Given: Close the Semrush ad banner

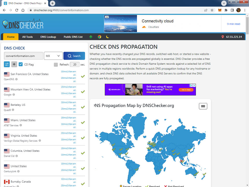Looking at the screenshot, I should click(x=194, y=85).
